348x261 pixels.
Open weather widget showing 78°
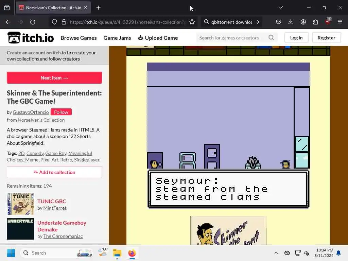[x=103, y=253]
